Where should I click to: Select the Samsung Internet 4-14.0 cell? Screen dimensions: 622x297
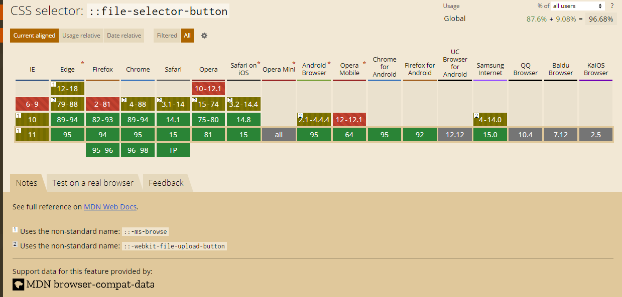coord(490,120)
